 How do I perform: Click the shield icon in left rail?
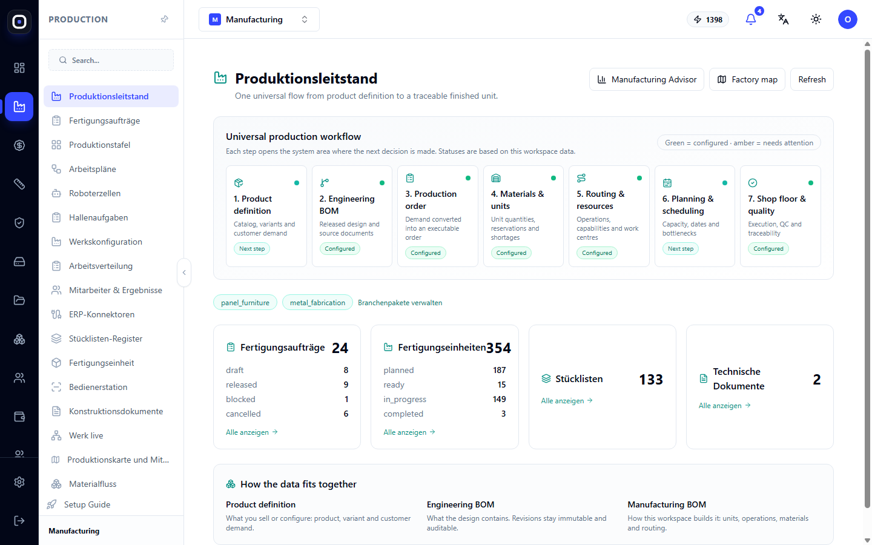click(x=19, y=223)
